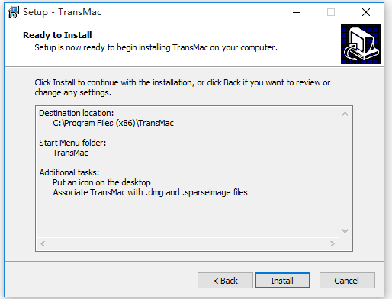The width and height of the screenshot is (392, 299).
Task: Go back with the < Back button
Action: [225, 281]
